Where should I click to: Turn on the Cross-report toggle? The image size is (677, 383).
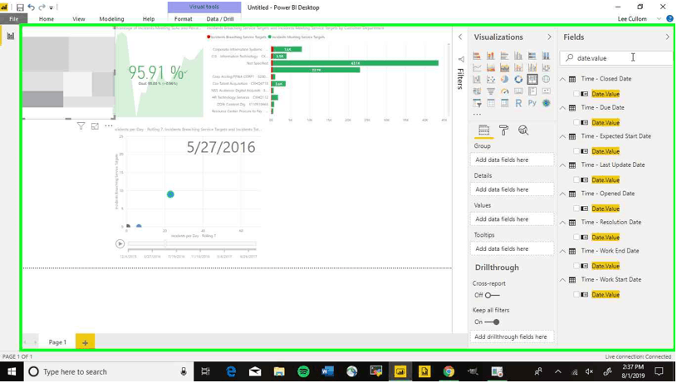point(492,295)
